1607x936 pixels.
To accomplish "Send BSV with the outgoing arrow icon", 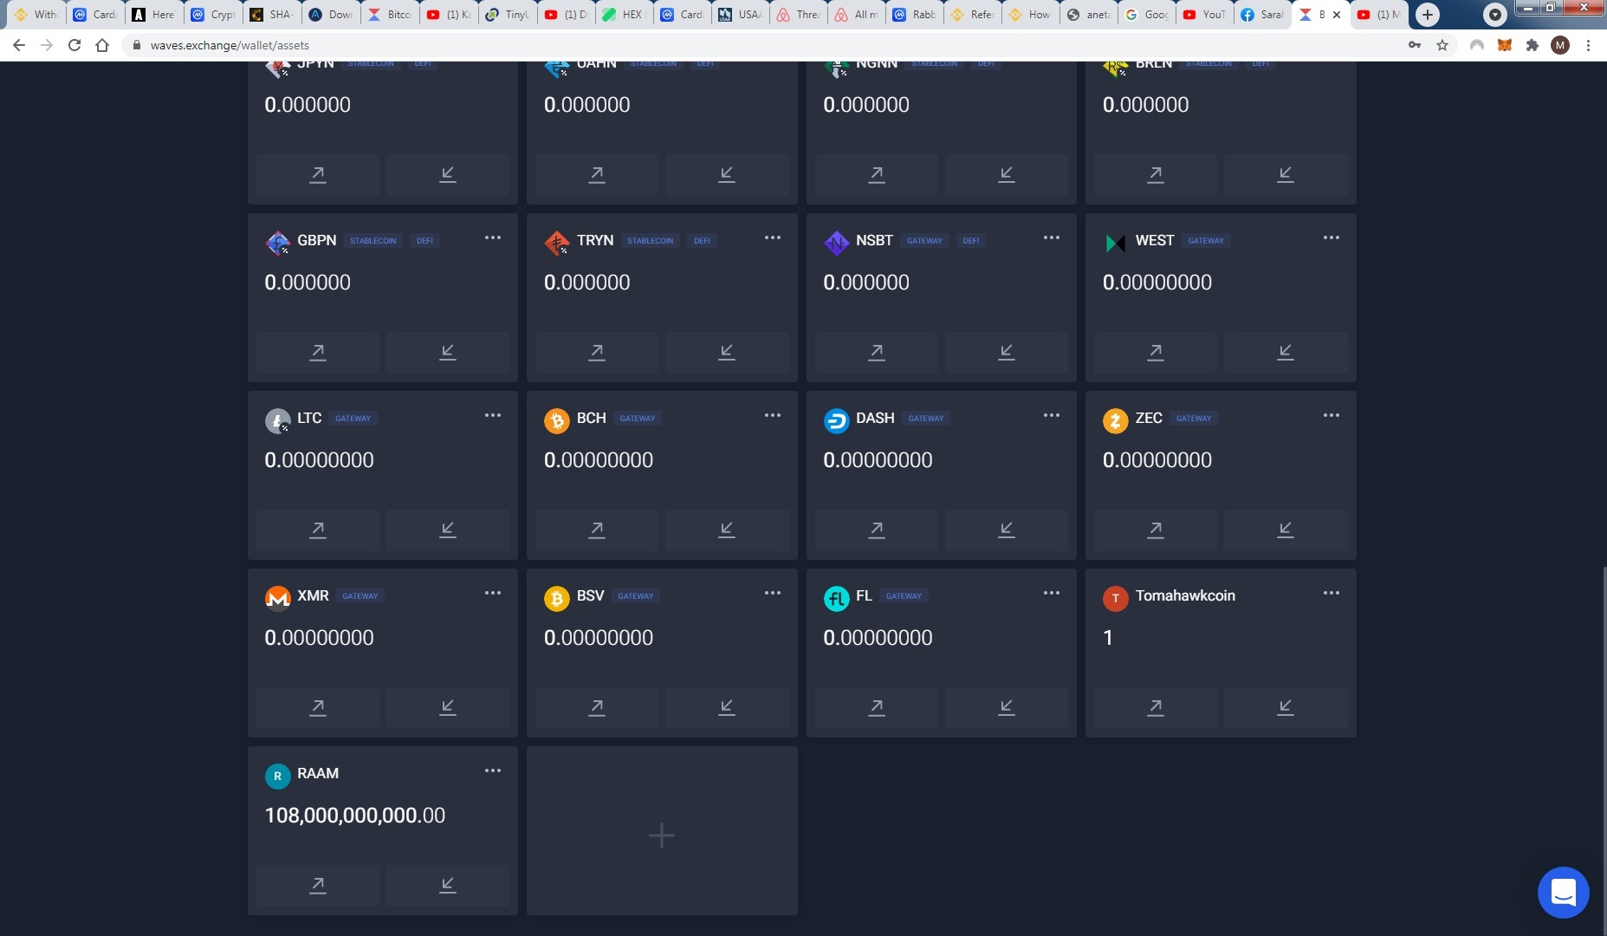I will pos(597,708).
